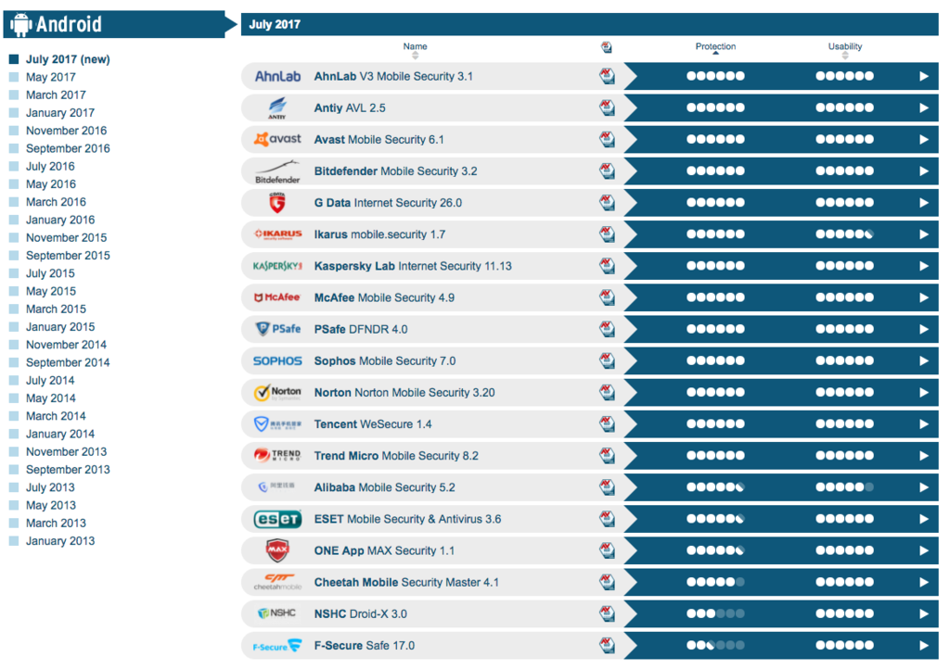The image size is (950, 669).
Task: Click ONE App protection score dots
Action: 715,550
